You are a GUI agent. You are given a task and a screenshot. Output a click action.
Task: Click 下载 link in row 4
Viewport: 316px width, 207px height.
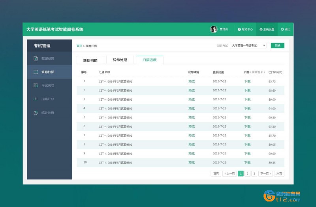pos(247,109)
